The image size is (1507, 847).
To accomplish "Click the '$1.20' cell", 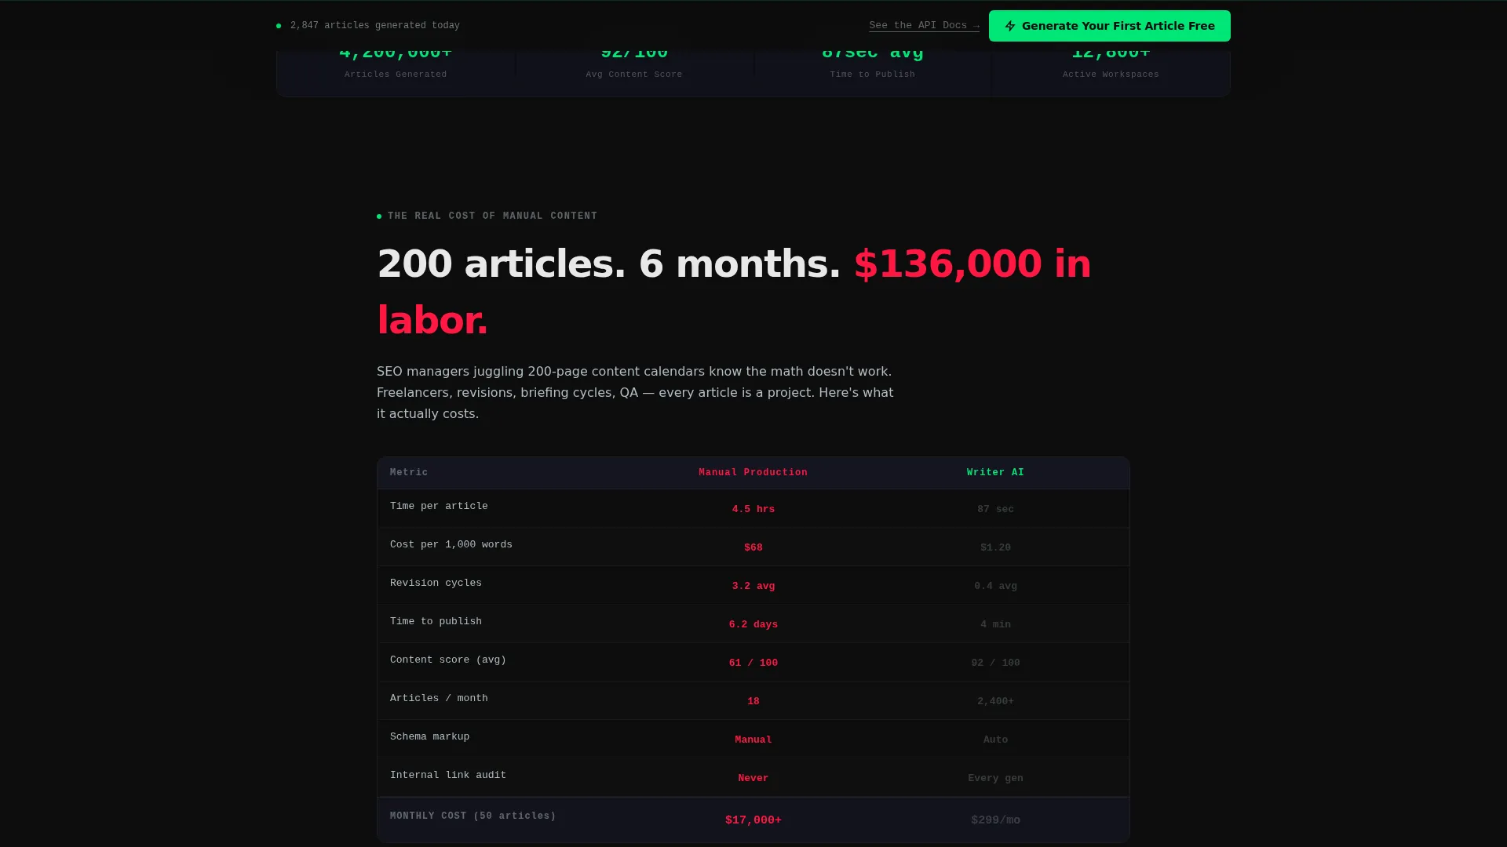I will (995, 548).
